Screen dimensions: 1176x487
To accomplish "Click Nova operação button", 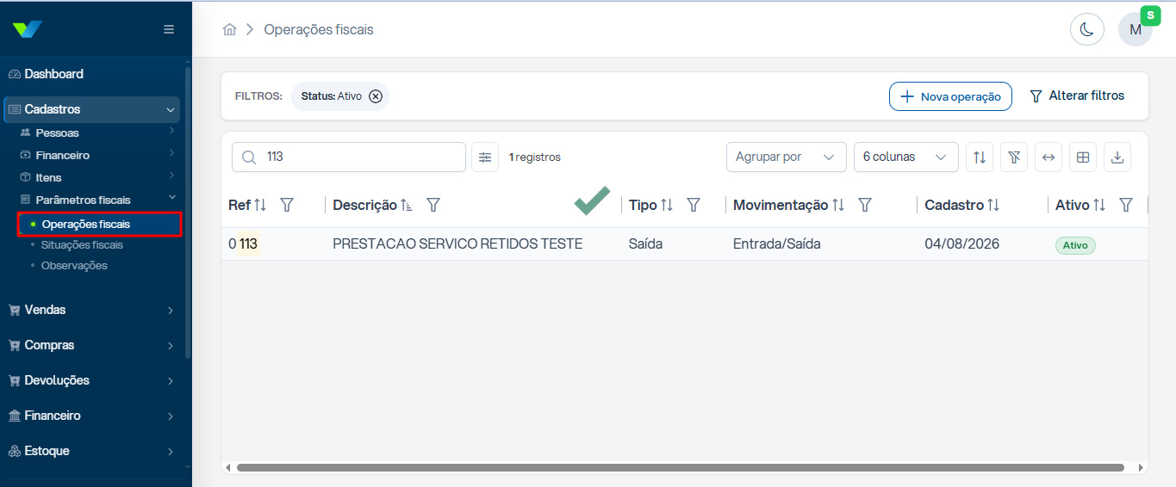I will pyautogui.click(x=950, y=96).
